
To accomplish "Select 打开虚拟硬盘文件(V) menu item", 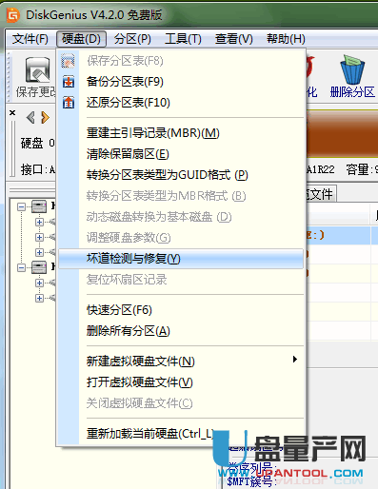I will pyautogui.click(x=181, y=382).
